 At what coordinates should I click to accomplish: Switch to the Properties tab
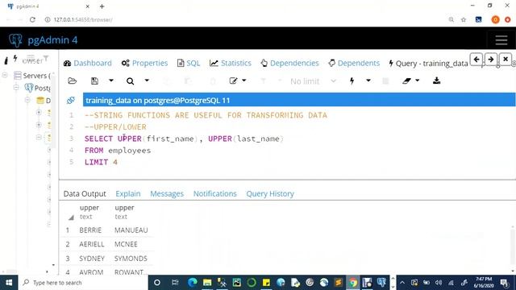coord(144,63)
